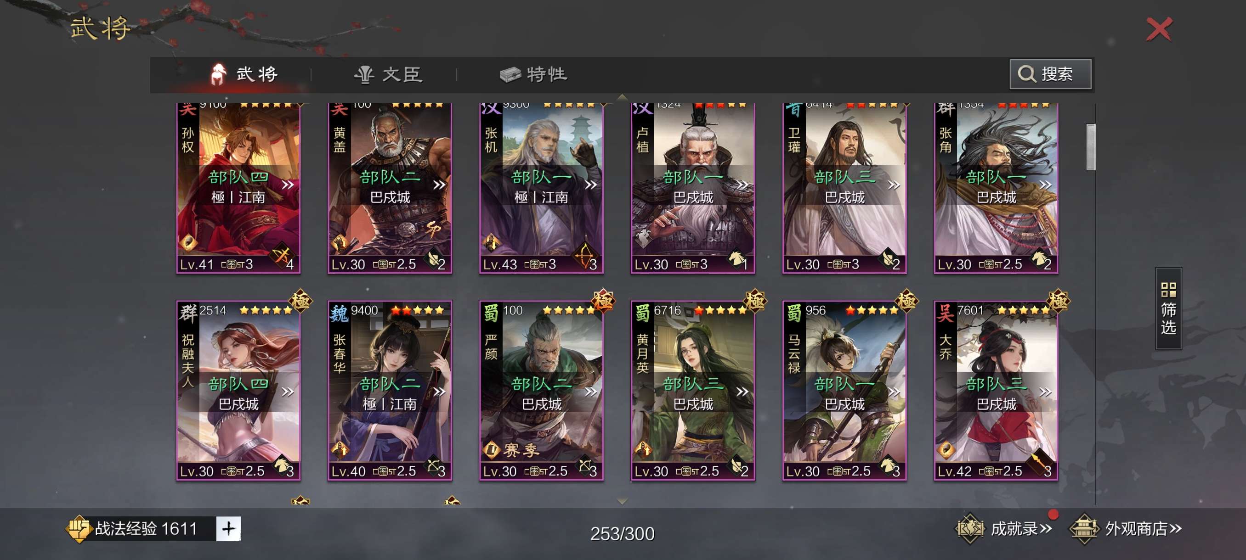Viewport: 1246px width, 560px height.
Task: Click the 搜索 search button
Action: coord(1050,74)
